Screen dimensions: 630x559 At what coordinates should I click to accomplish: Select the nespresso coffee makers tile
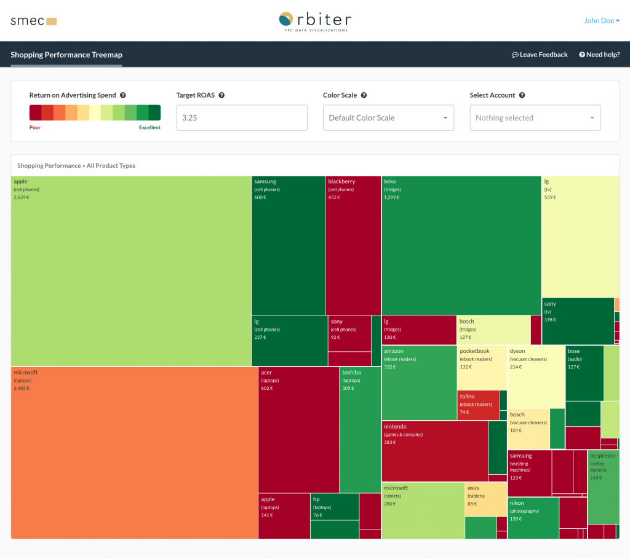[x=604, y=486]
